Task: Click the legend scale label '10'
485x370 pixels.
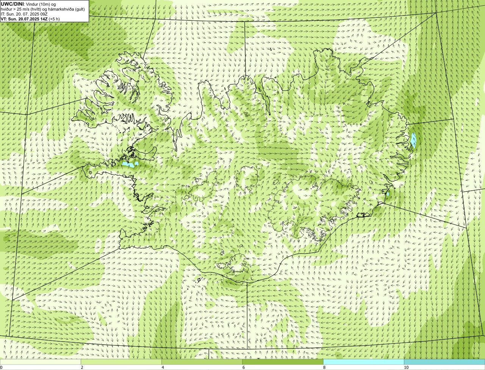Action: tap(406, 367)
